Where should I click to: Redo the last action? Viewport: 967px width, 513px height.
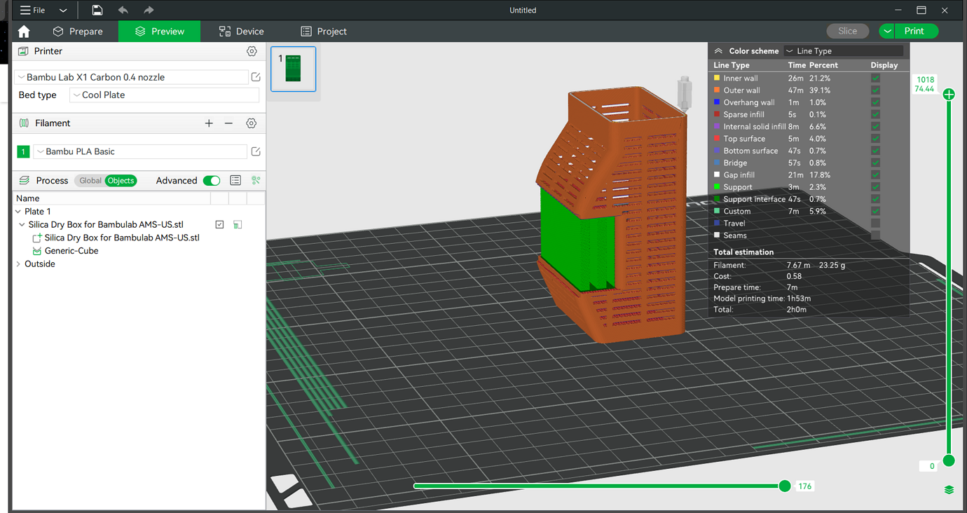[x=149, y=10]
